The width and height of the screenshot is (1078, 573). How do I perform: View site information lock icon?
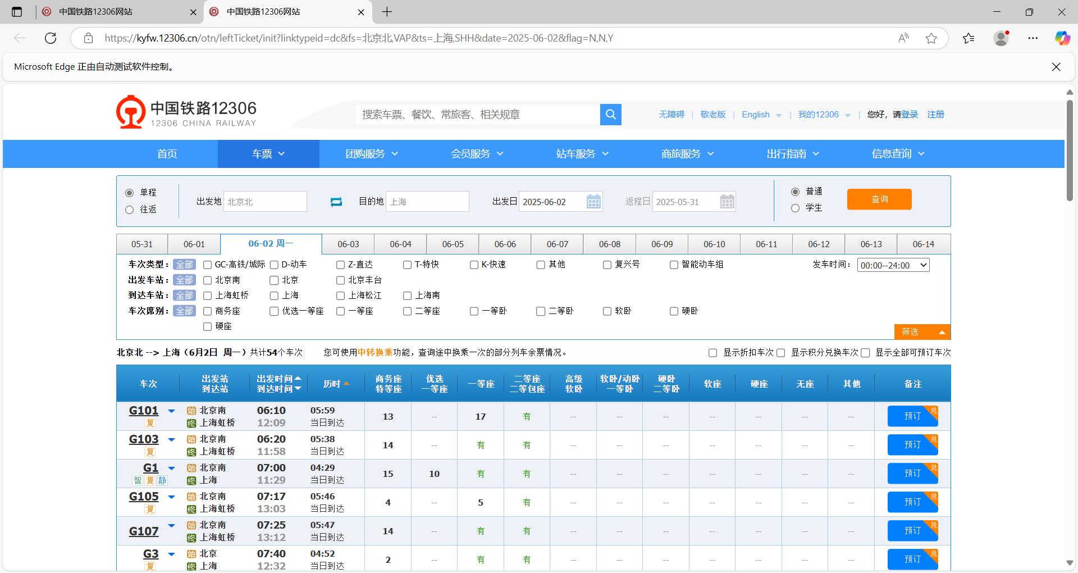[88, 38]
